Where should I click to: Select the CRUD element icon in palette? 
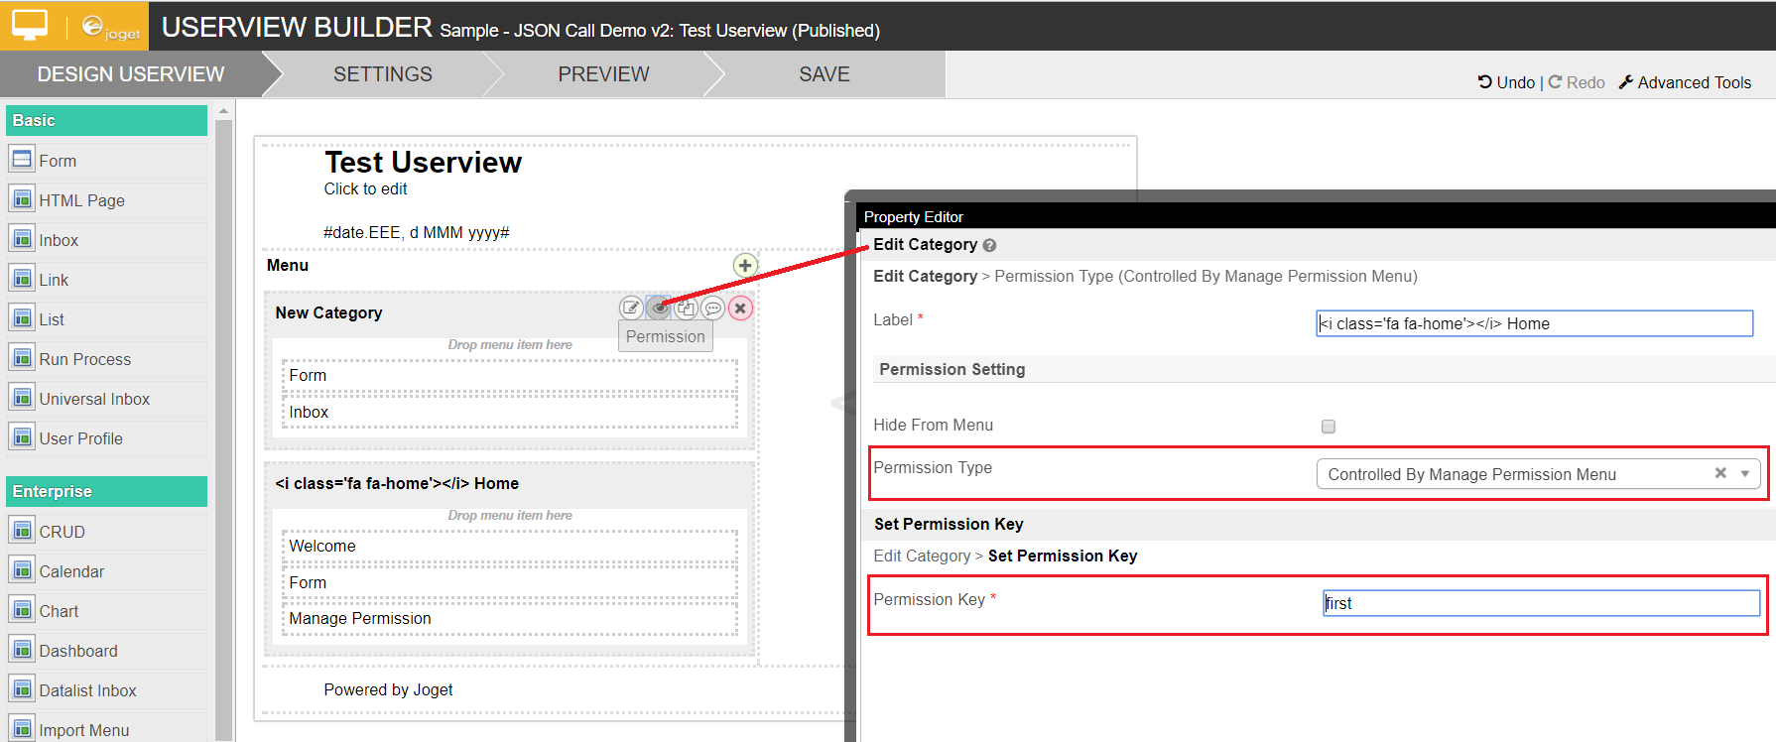(x=22, y=531)
